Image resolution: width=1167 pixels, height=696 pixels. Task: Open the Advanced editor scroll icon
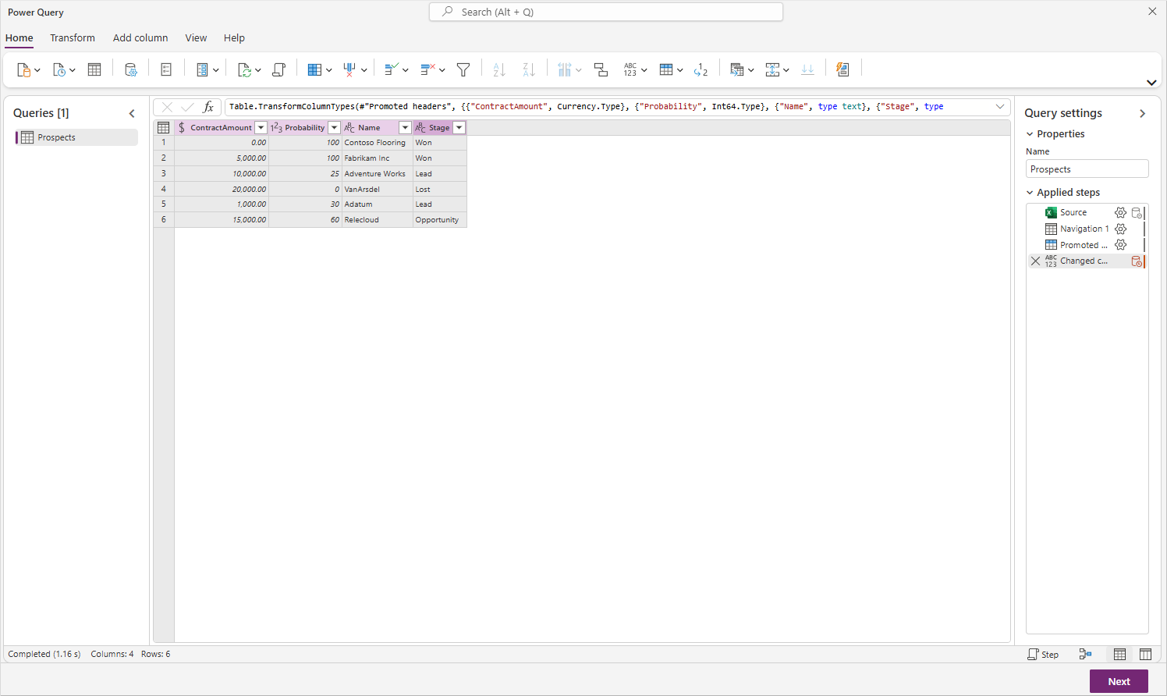pos(278,69)
